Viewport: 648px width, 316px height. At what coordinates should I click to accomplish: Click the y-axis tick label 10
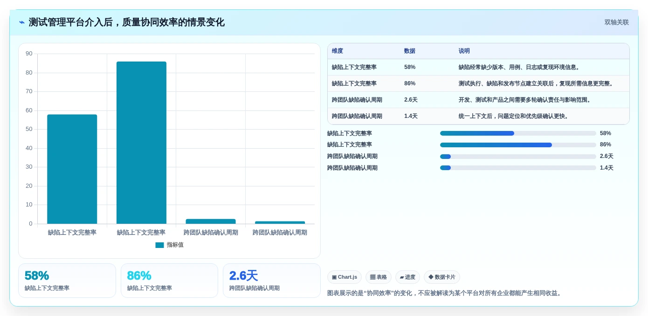pyautogui.click(x=29, y=205)
